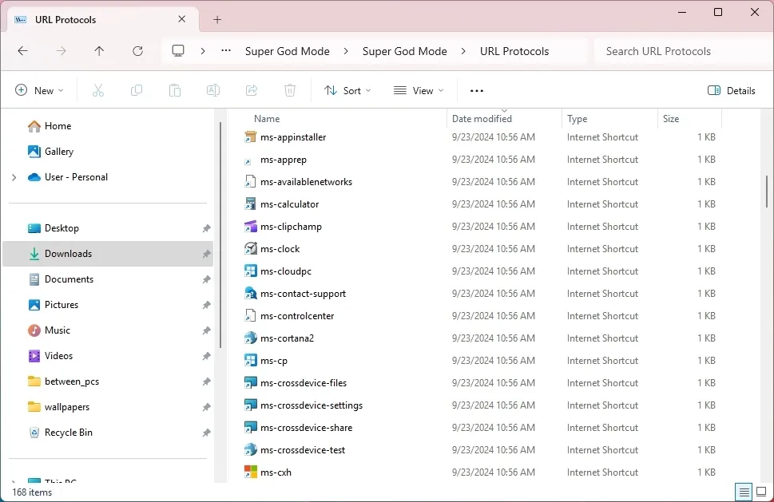Sort files by clicking Name column header
The image size is (774, 502).
click(266, 118)
